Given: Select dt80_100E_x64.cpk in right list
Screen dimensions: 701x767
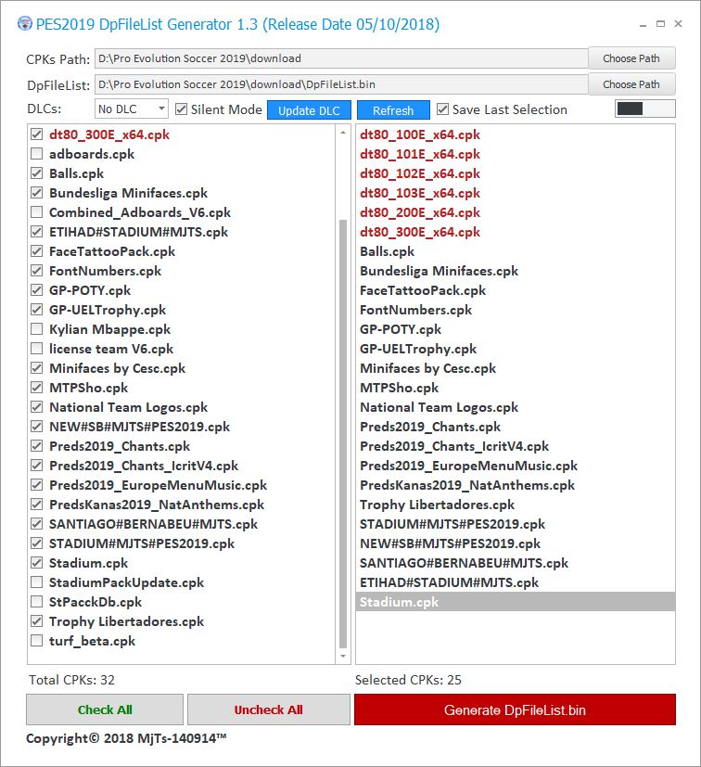Looking at the screenshot, I should (420, 134).
